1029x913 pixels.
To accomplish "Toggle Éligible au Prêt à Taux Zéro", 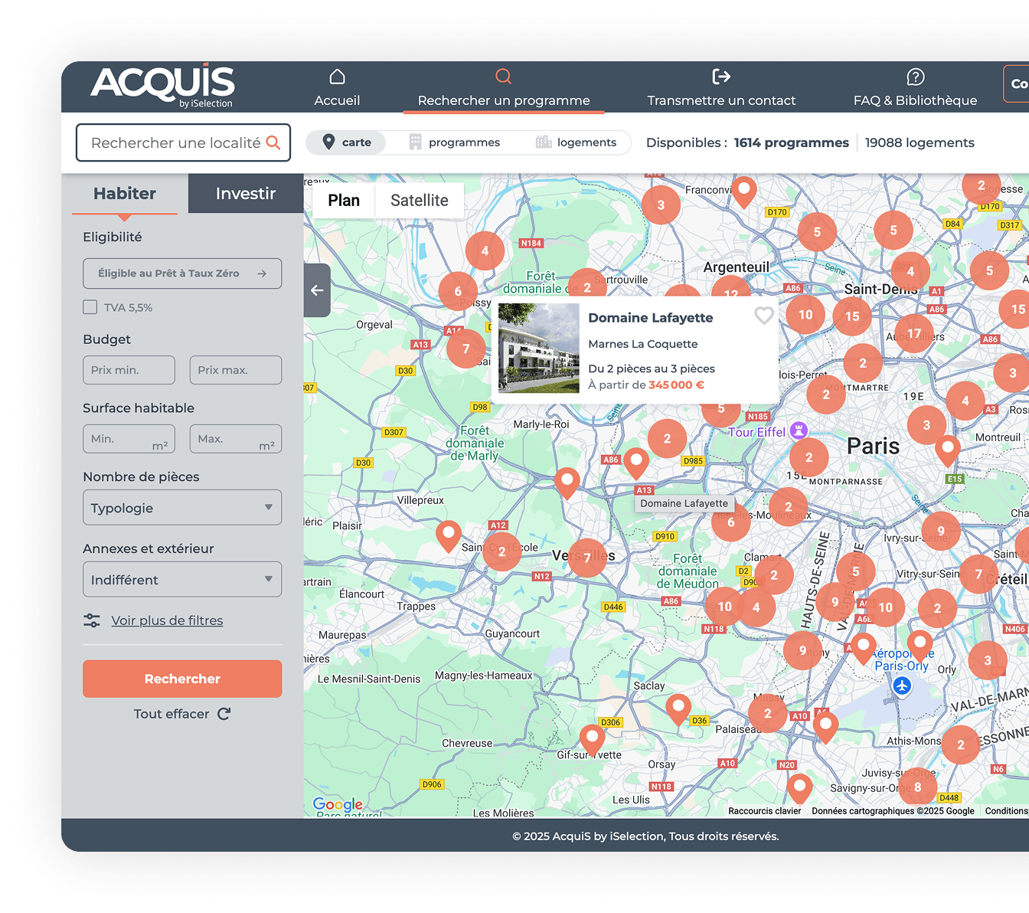I will point(182,273).
